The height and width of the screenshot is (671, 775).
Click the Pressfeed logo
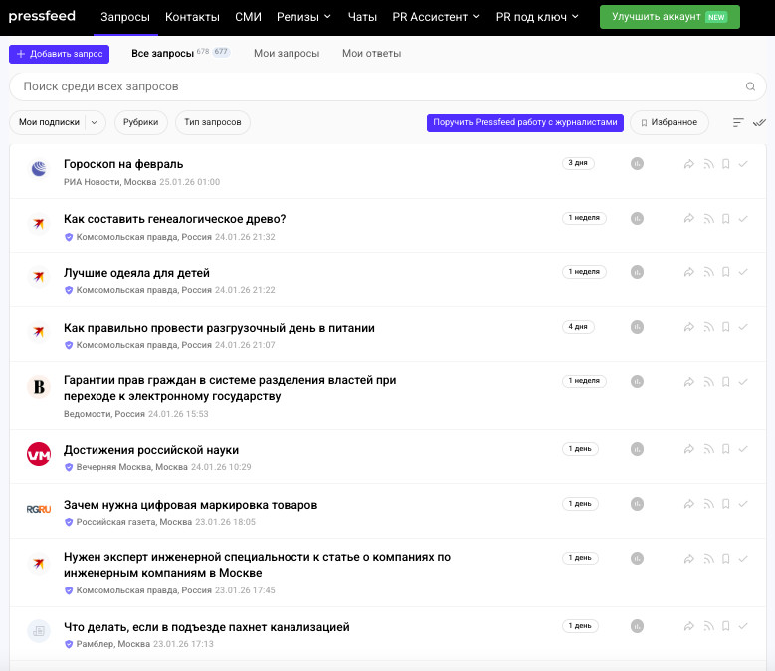(42, 17)
